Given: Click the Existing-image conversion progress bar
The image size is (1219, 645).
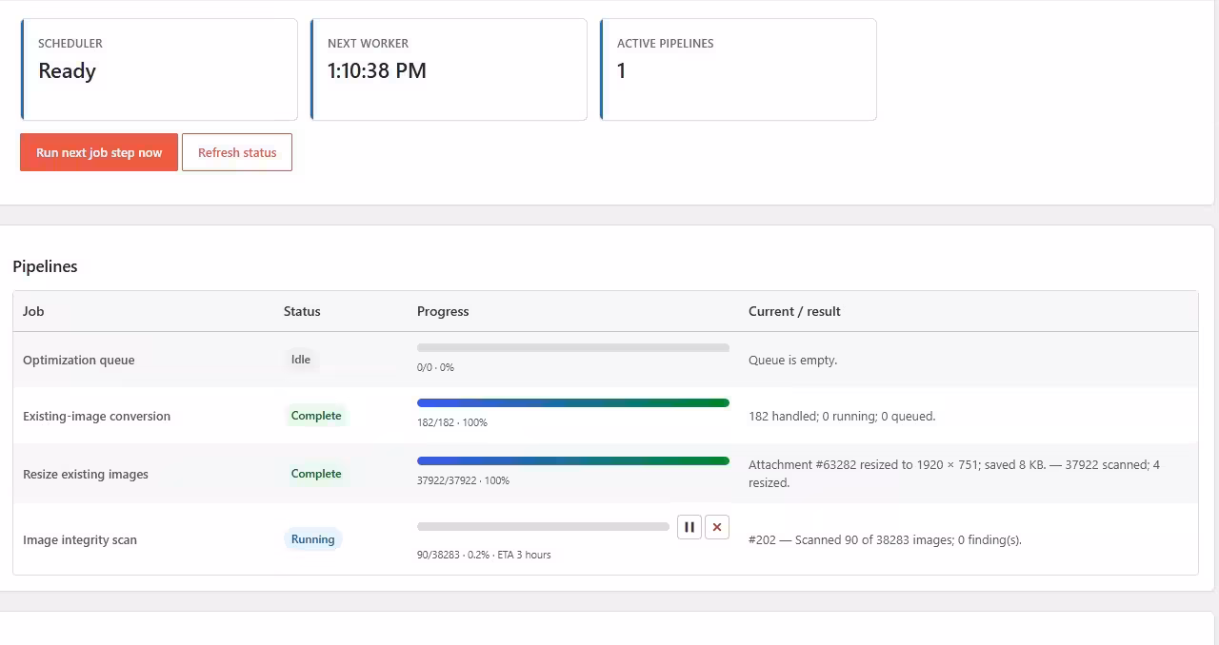Looking at the screenshot, I should 573,403.
